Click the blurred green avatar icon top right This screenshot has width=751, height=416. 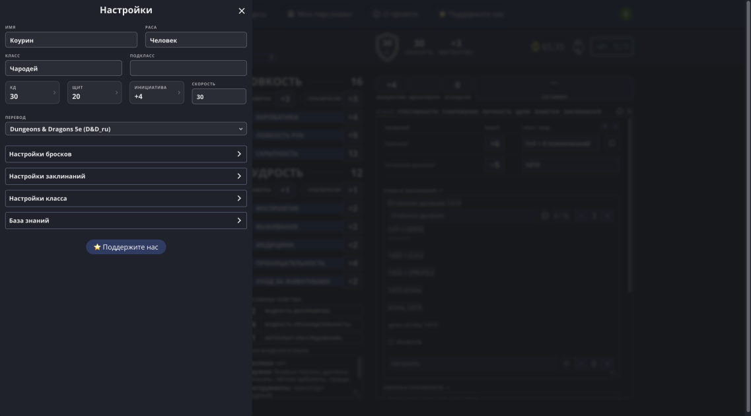click(626, 14)
